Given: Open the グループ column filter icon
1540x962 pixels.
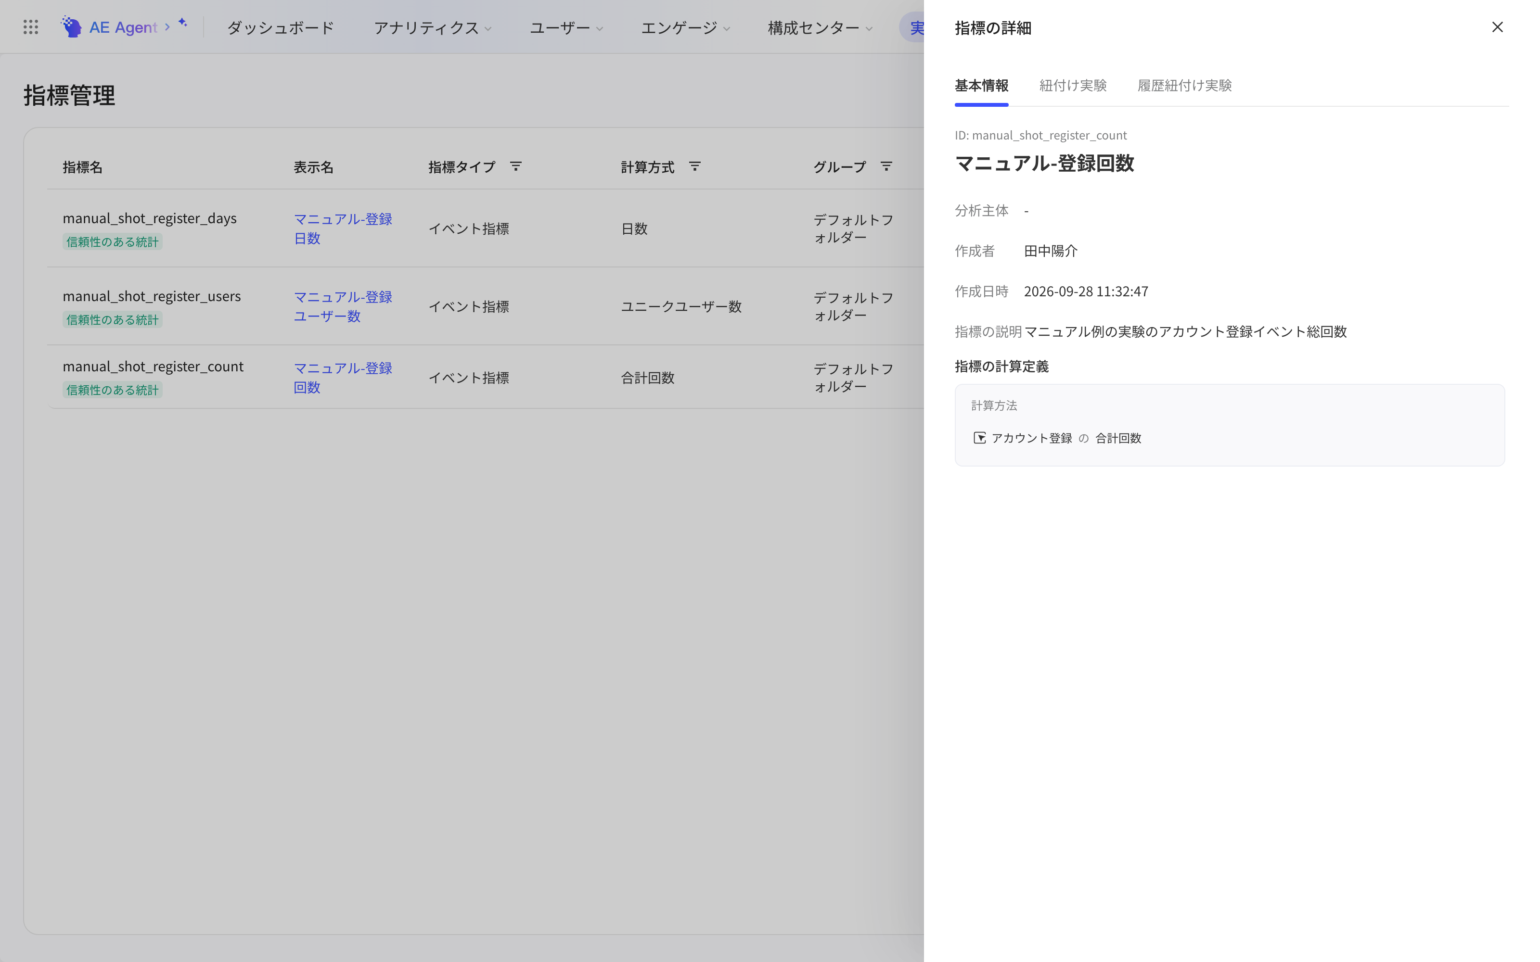Looking at the screenshot, I should [886, 167].
